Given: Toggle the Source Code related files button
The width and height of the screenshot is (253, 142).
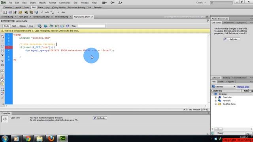Looking at the screenshot, I should (8, 21).
